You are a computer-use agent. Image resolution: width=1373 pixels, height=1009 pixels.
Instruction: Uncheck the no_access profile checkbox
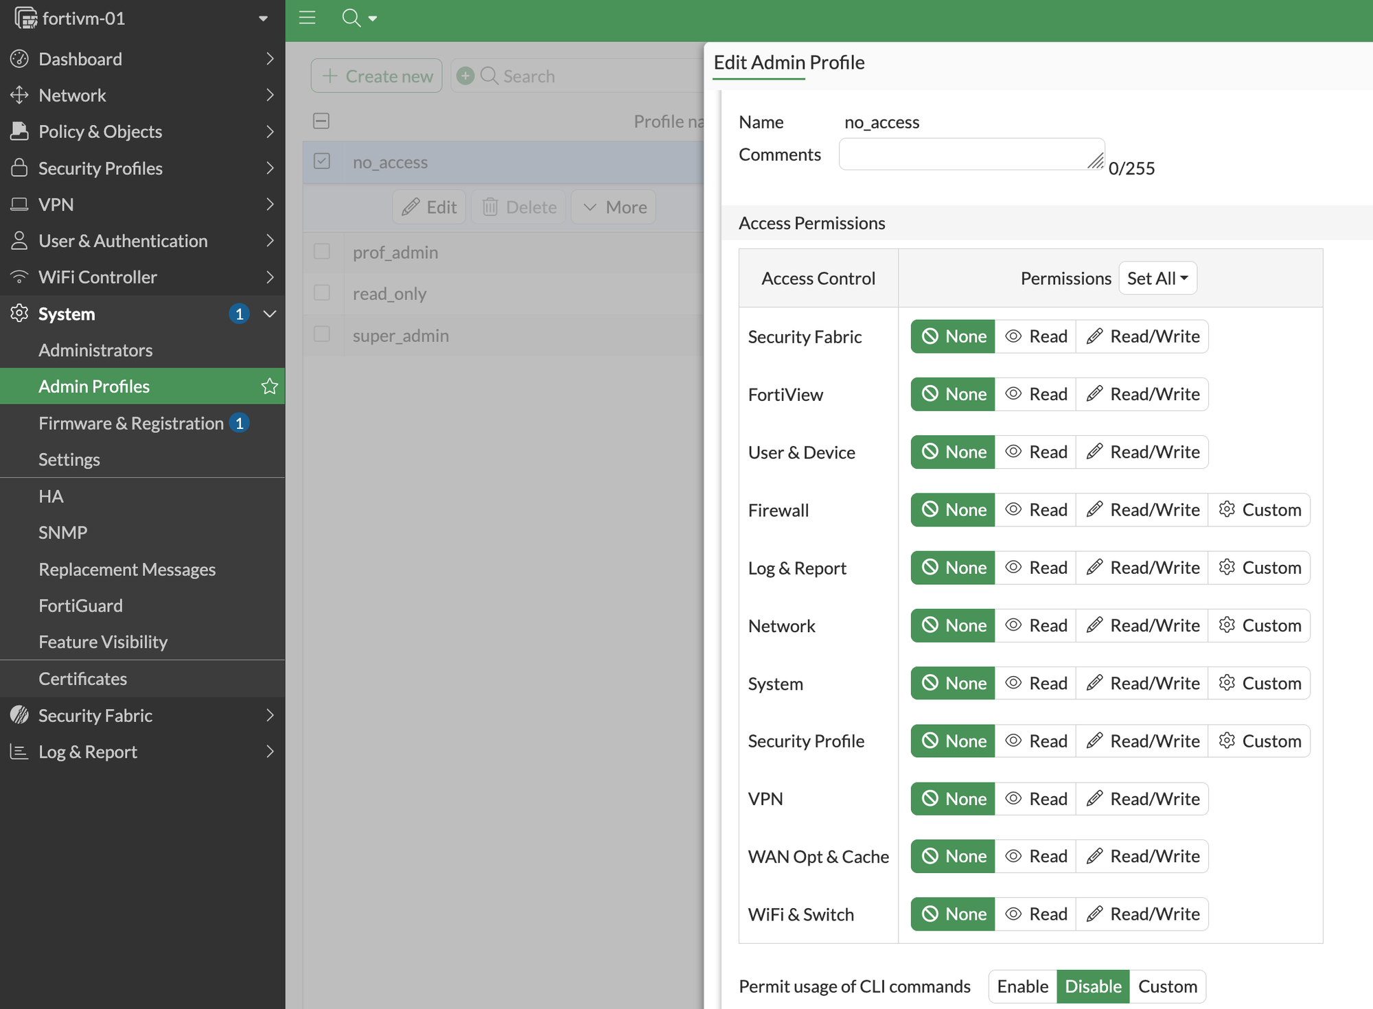[x=321, y=161]
